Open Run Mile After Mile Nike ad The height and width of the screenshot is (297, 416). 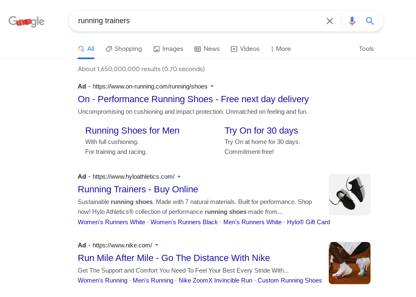(174, 258)
